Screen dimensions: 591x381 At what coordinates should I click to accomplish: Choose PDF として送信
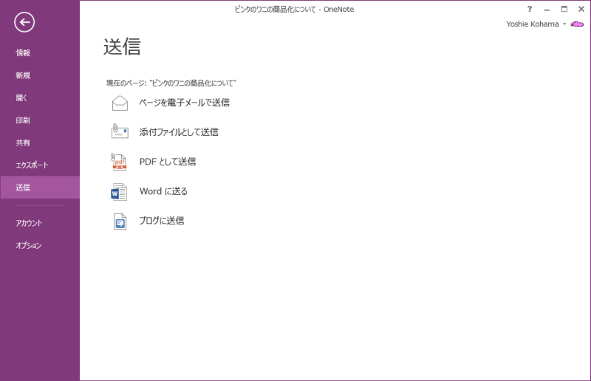click(x=168, y=162)
